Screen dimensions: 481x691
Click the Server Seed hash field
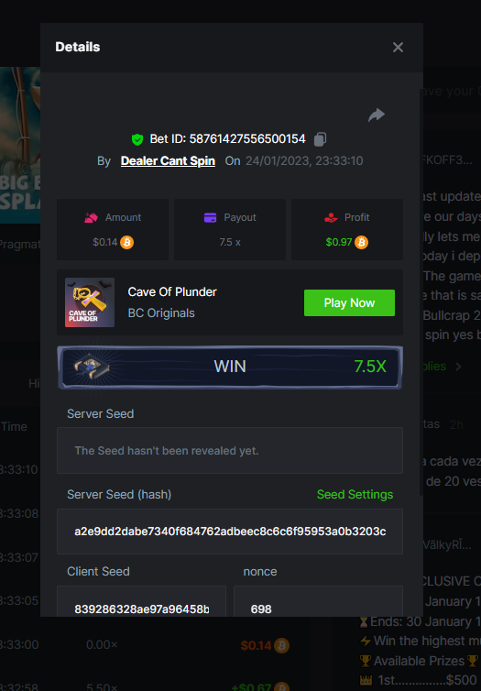230,532
